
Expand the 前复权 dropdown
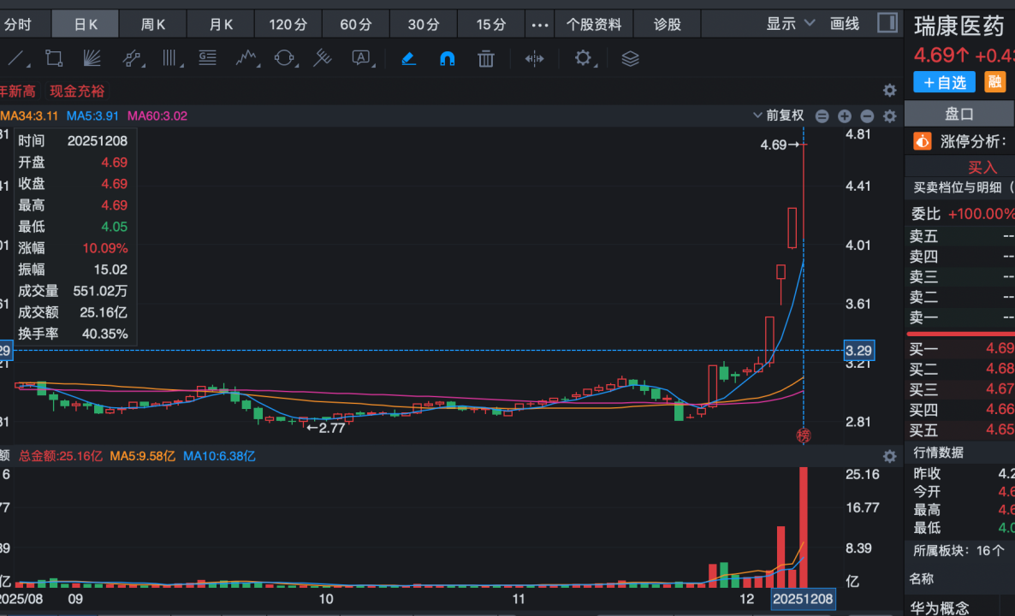[x=778, y=115]
